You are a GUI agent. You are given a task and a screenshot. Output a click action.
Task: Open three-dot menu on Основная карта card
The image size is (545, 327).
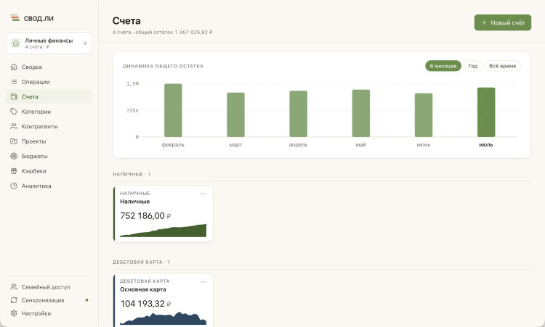(203, 282)
